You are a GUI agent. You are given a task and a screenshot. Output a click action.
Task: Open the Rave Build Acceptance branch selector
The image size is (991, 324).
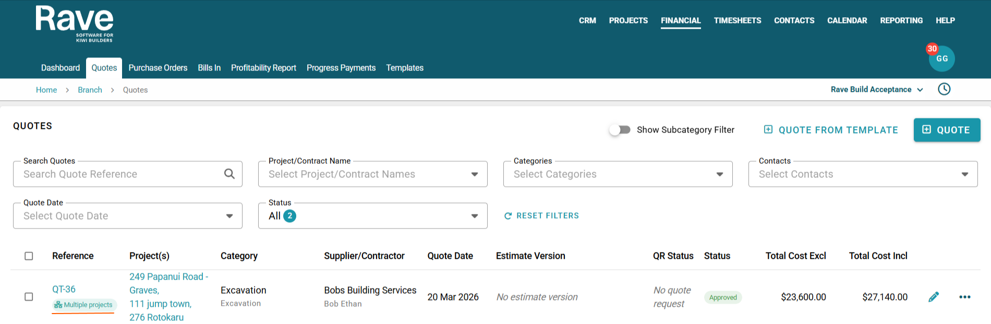(x=877, y=90)
